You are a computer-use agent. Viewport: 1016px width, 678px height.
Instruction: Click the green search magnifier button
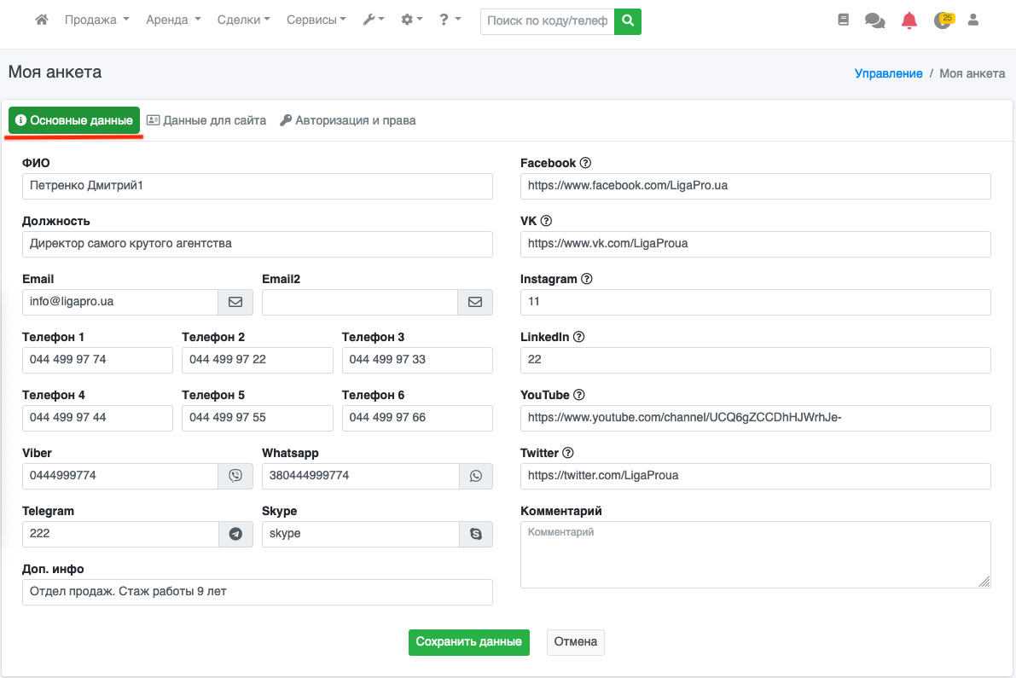[x=628, y=20]
